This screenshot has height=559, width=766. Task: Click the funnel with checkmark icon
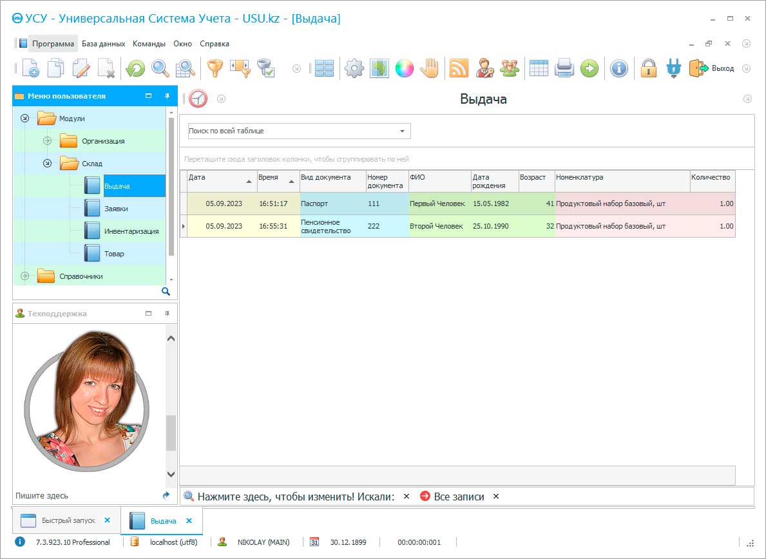(266, 68)
